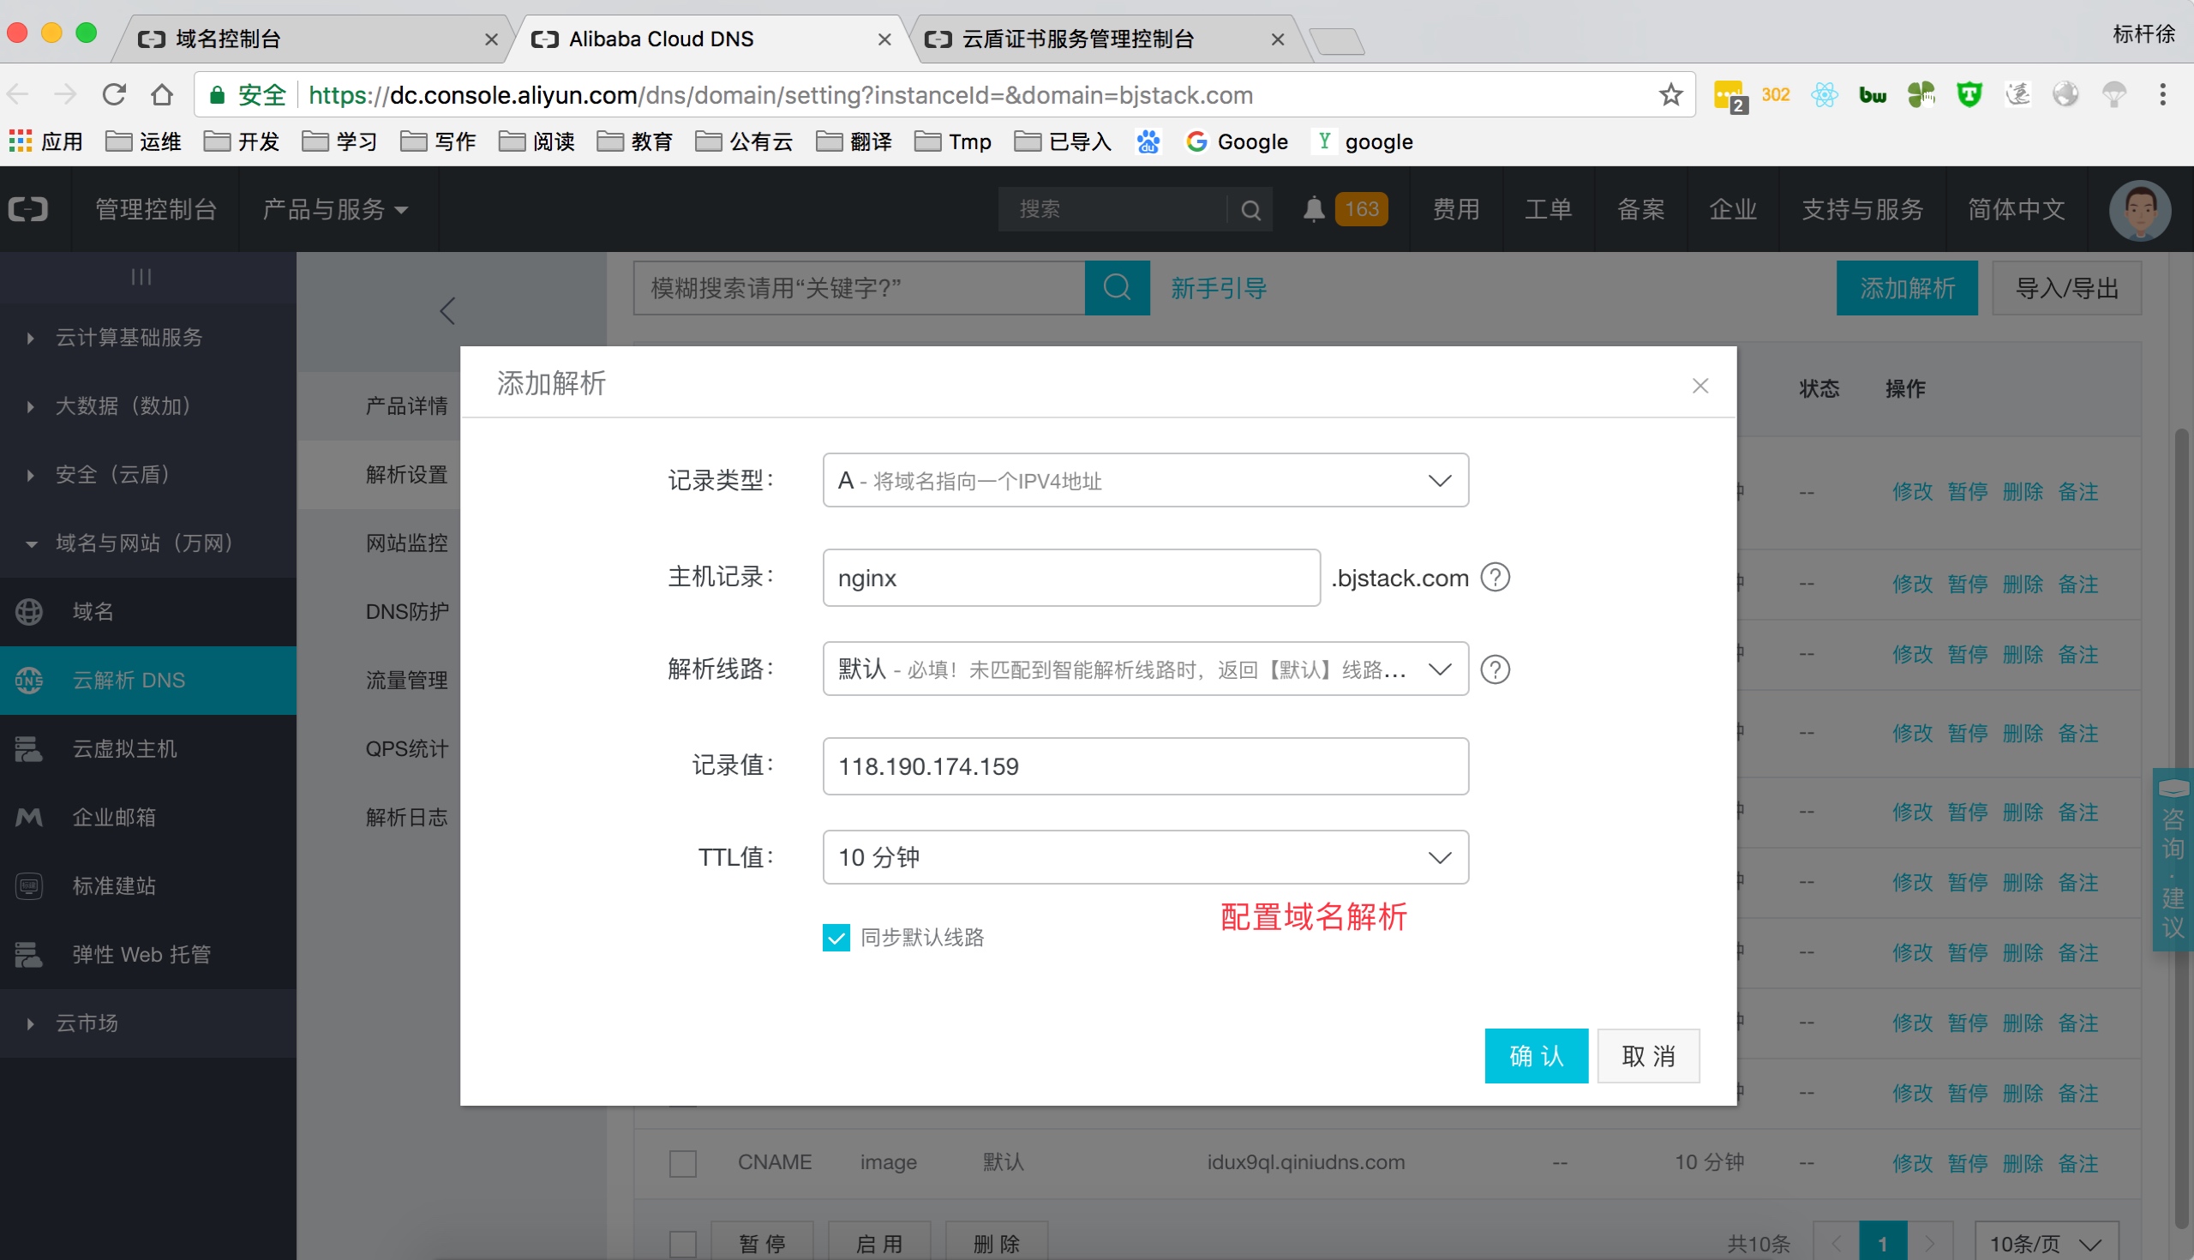Click the 记录值 input field
Viewport: 2194px width, 1260px height.
[1145, 766]
